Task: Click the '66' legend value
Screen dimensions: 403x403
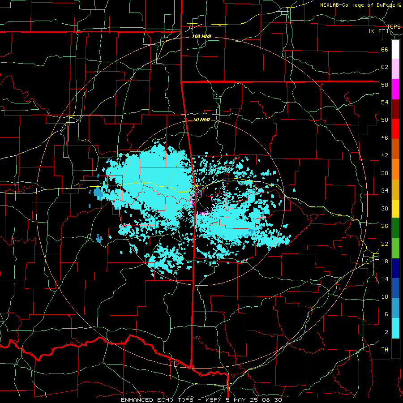Action: (385, 49)
